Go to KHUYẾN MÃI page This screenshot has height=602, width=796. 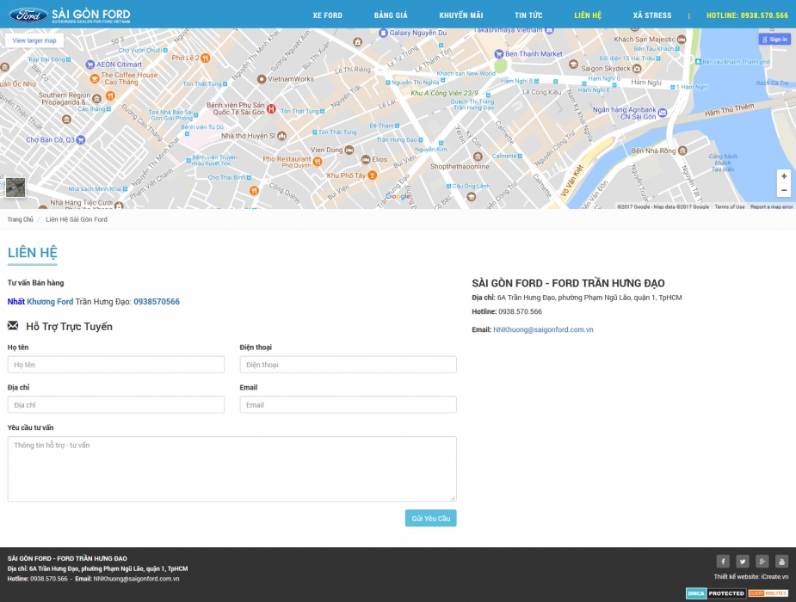[x=461, y=15]
